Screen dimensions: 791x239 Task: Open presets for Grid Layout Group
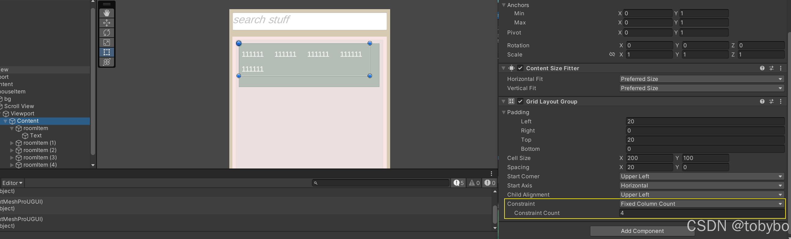(771, 101)
